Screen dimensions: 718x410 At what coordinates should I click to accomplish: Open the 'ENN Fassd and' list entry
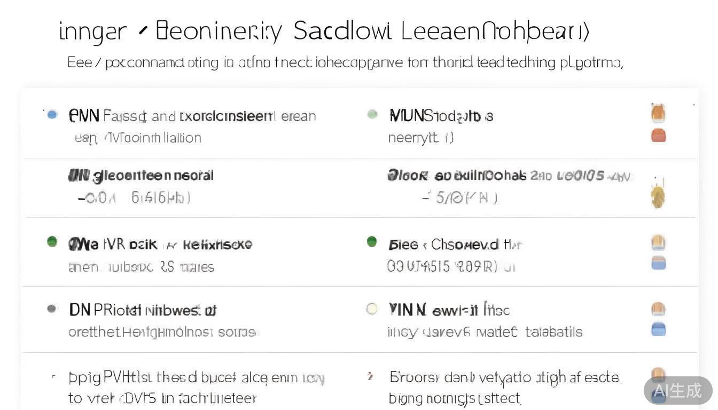coord(192,116)
